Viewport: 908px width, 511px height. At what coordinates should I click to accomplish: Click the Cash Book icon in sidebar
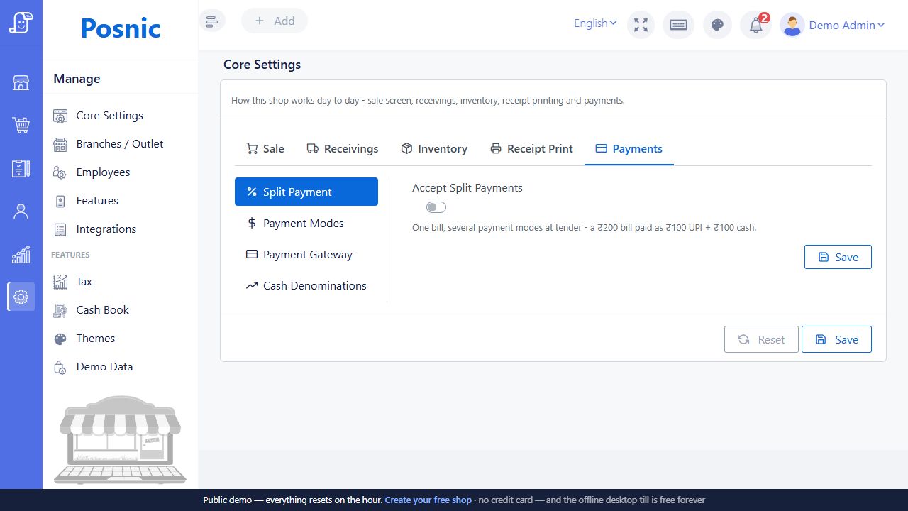point(60,310)
